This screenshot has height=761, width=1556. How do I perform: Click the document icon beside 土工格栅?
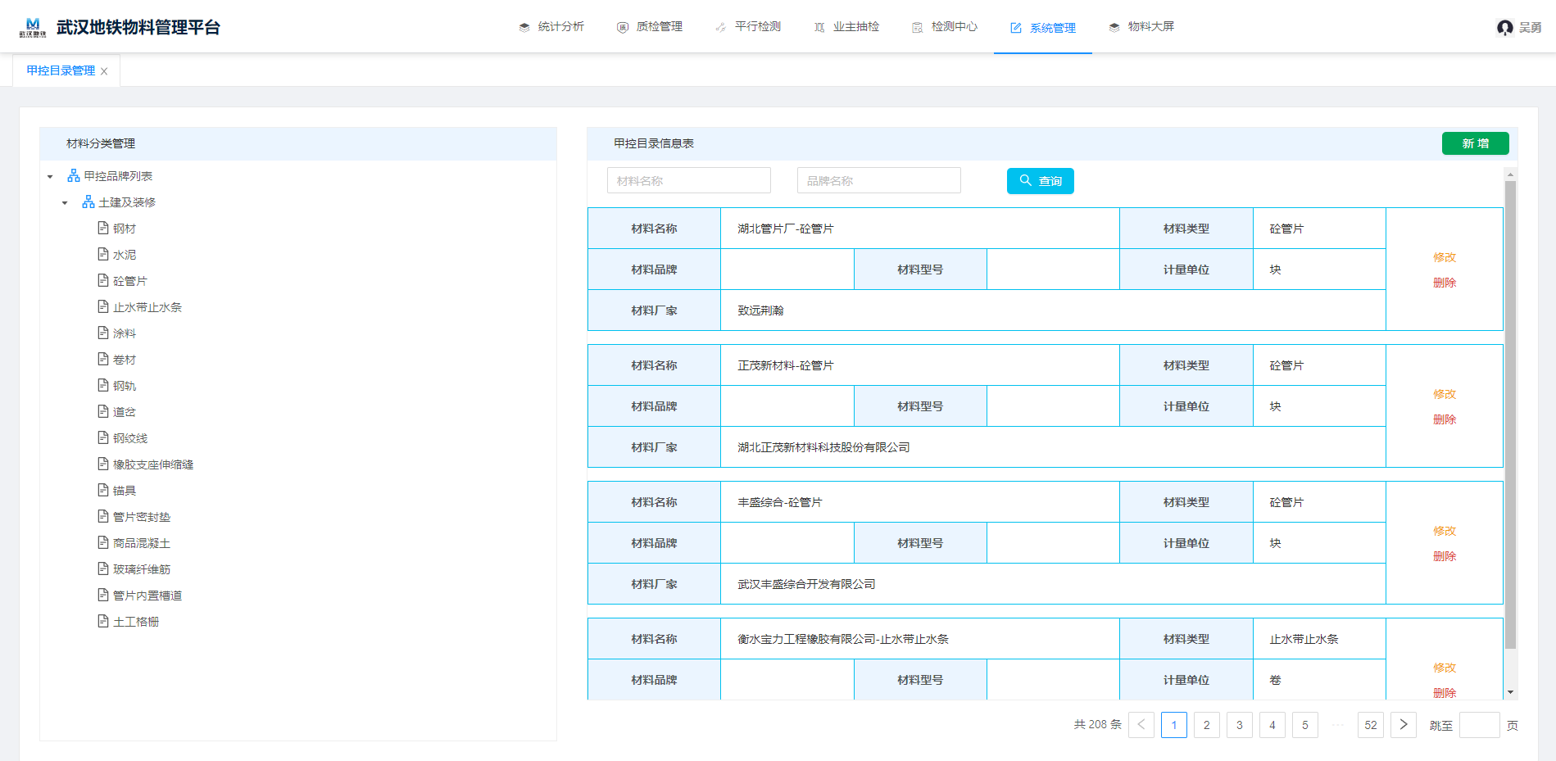pyautogui.click(x=103, y=622)
